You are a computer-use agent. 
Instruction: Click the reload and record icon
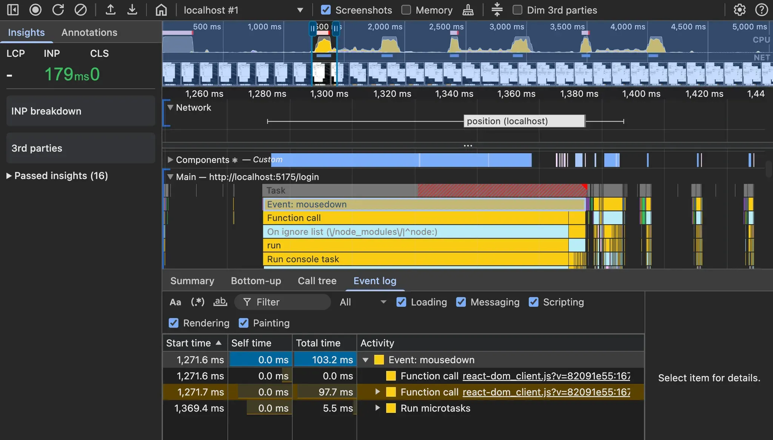(58, 10)
